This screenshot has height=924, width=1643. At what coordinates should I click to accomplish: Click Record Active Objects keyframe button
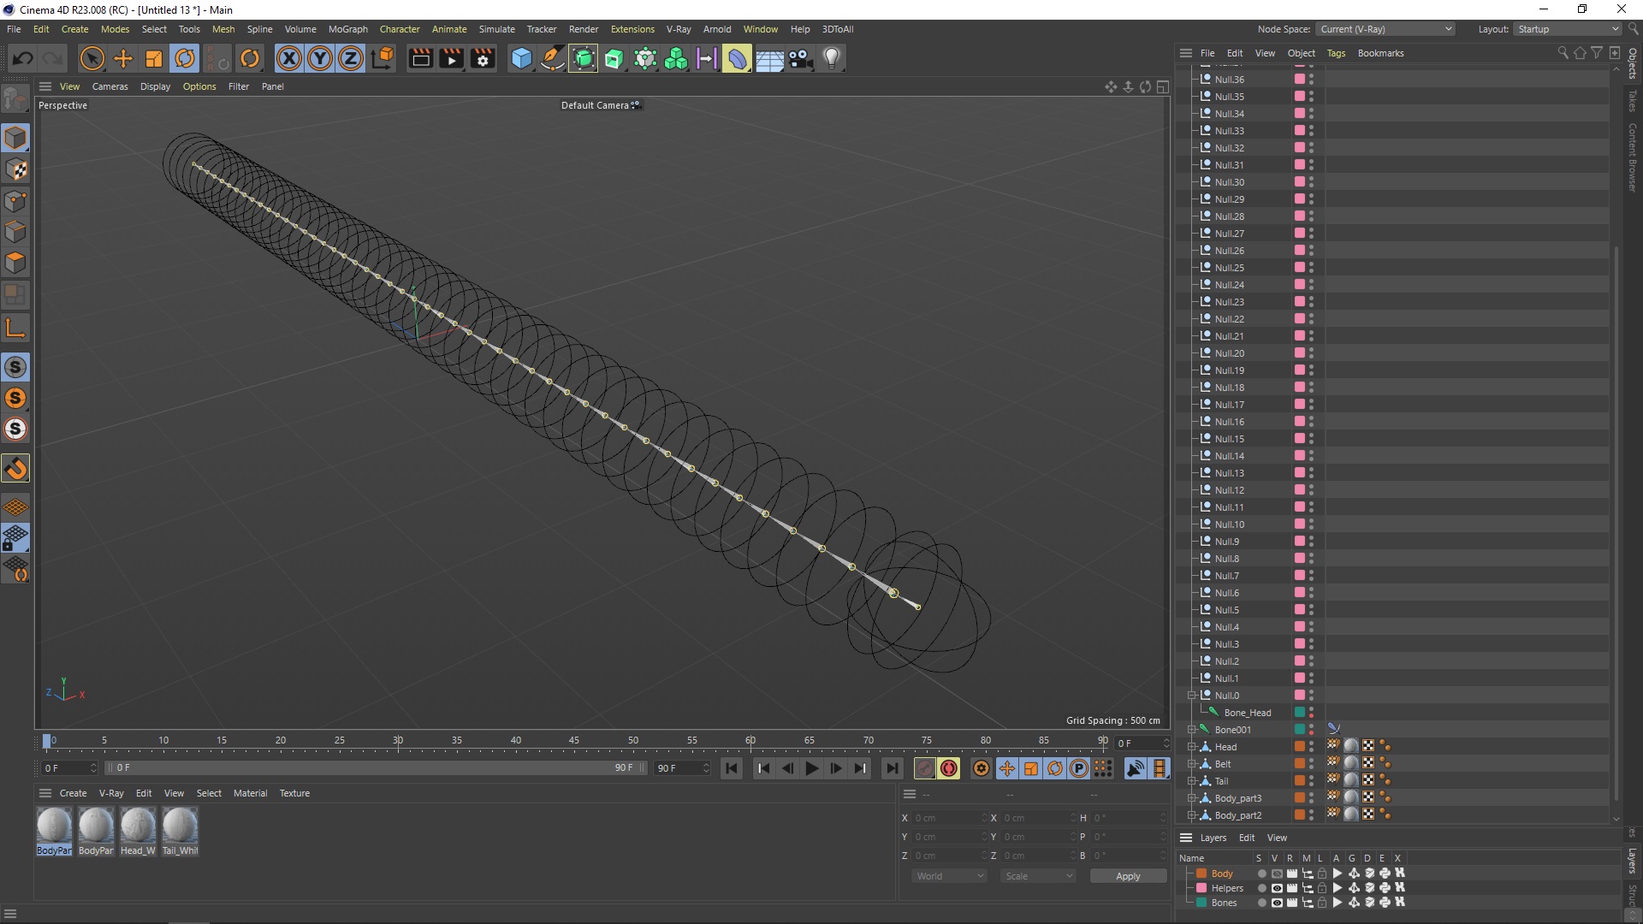pos(925,768)
